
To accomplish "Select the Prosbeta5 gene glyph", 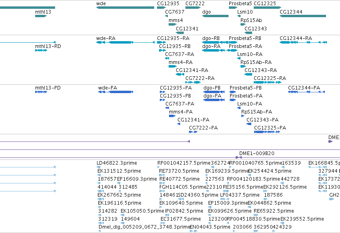I will [x=233, y=8].
